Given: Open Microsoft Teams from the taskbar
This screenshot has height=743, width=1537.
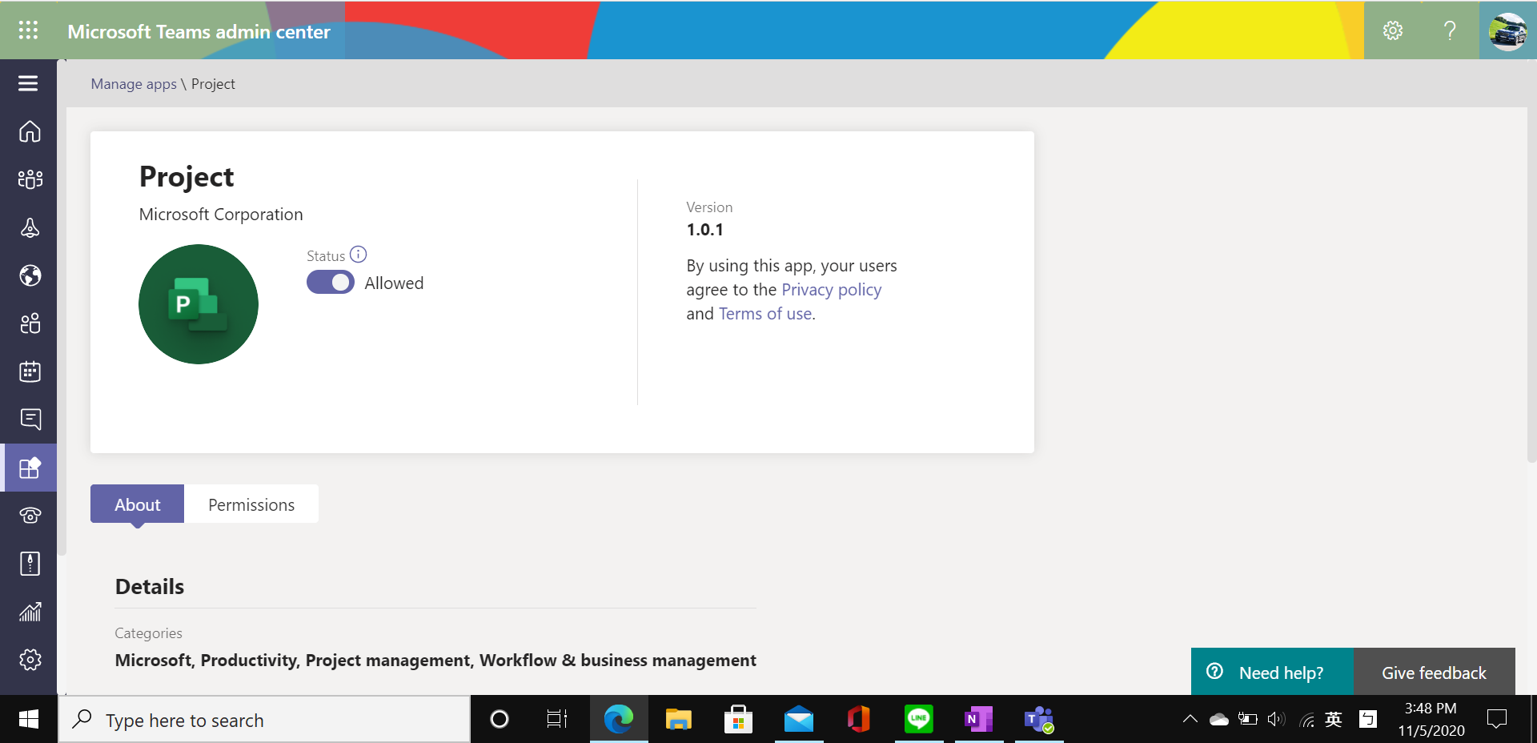Looking at the screenshot, I should point(1039,720).
